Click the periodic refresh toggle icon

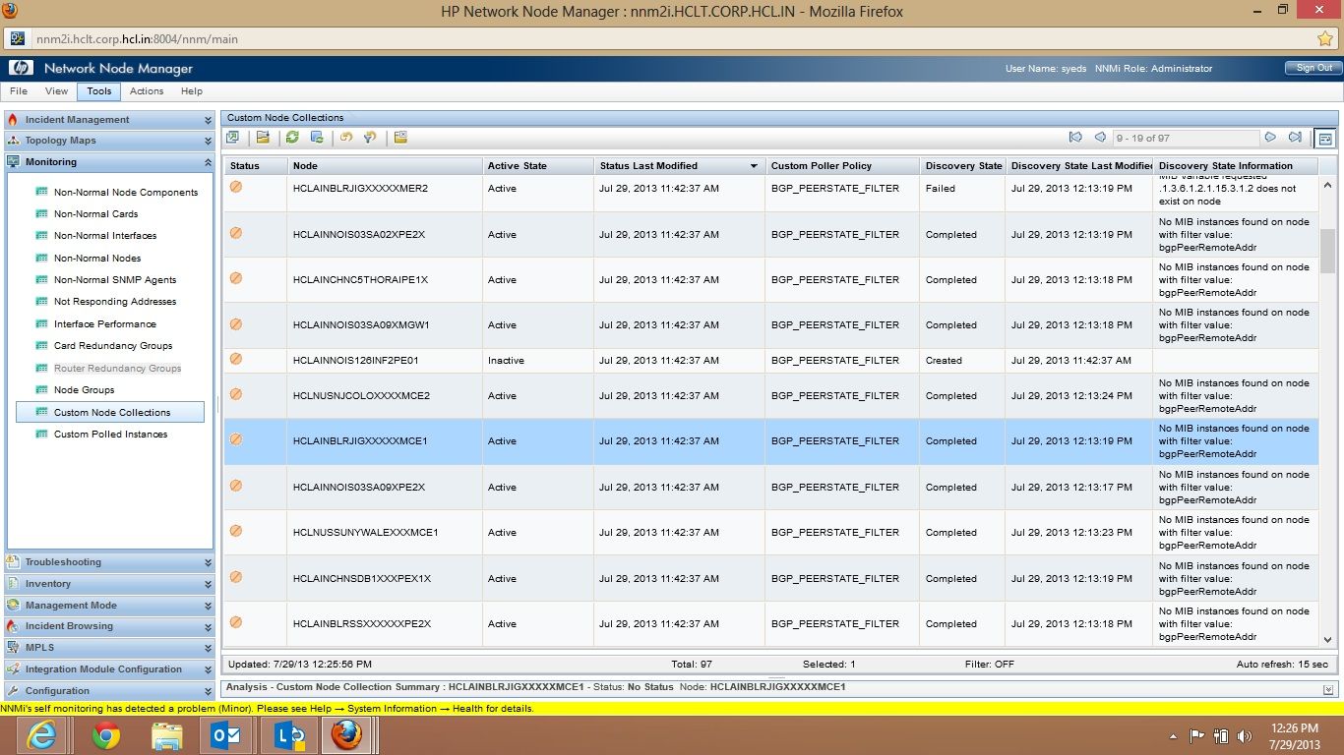tap(317, 138)
